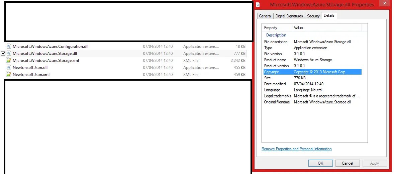394x174 pixels.
Task: Click the Apply button
Action: pyautogui.click(x=374, y=163)
